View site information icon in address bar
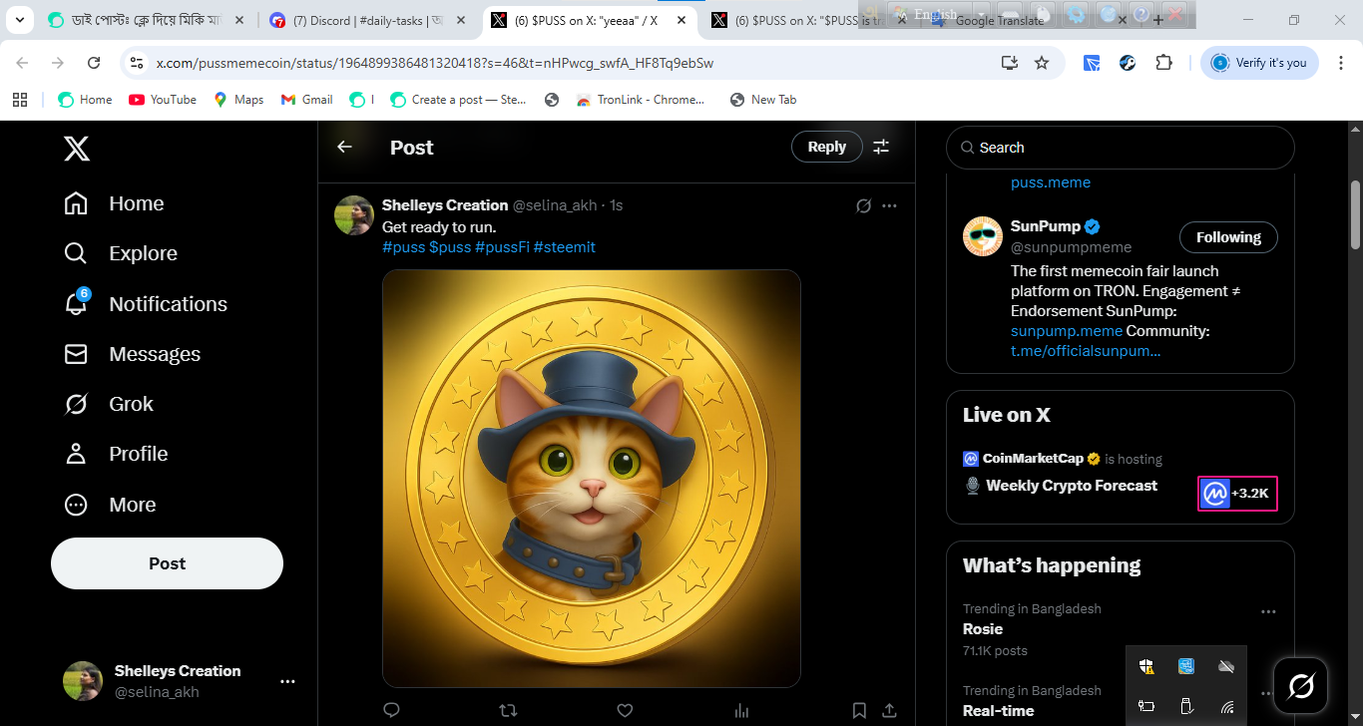Image resolution: width=1363 pixels, height=726 pixels. coord(137,63)
